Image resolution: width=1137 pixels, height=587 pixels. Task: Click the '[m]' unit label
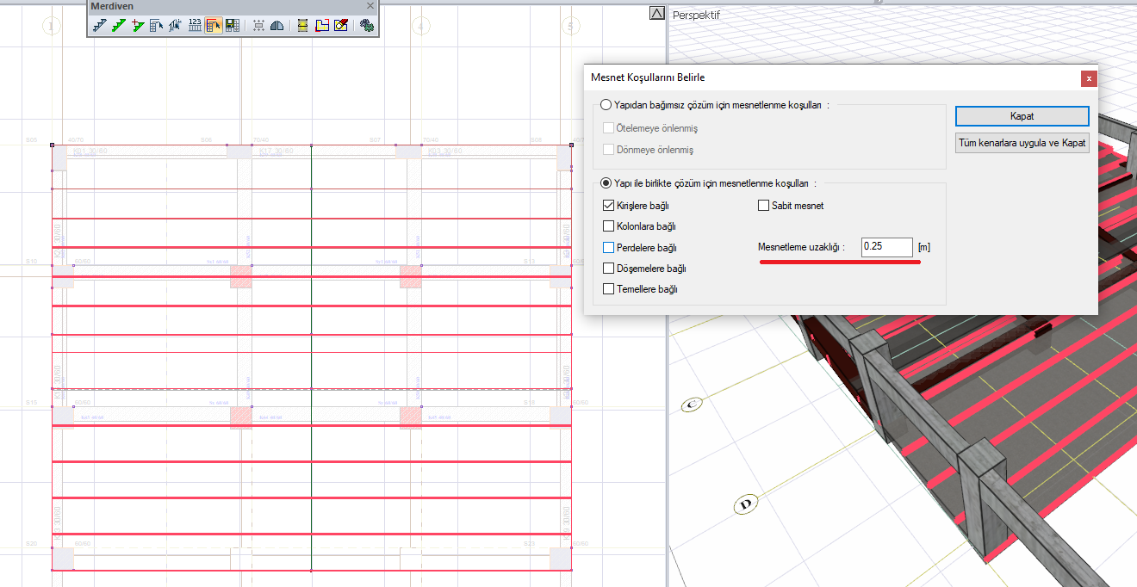pos(924,248)
